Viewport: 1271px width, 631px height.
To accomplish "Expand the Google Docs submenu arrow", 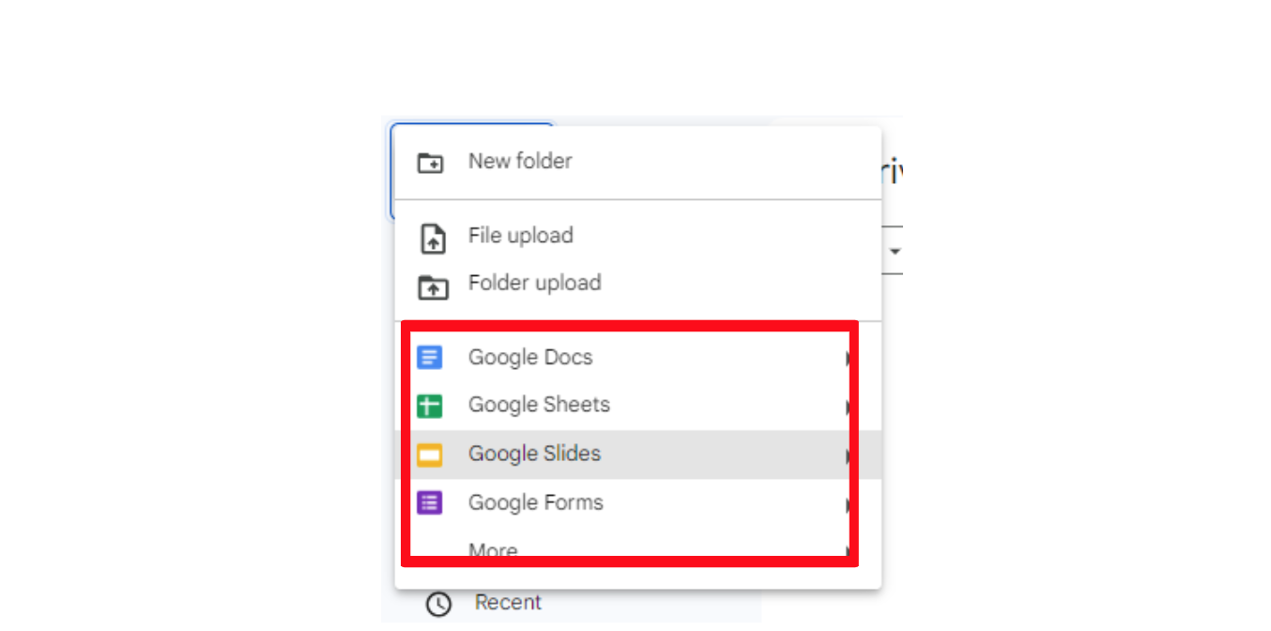I will (848, 359).
